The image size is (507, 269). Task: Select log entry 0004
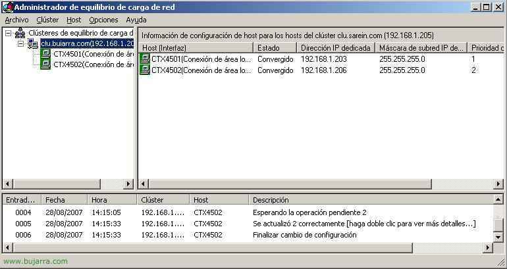[248, 212]
